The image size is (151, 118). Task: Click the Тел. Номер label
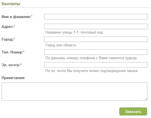(13, 52)
